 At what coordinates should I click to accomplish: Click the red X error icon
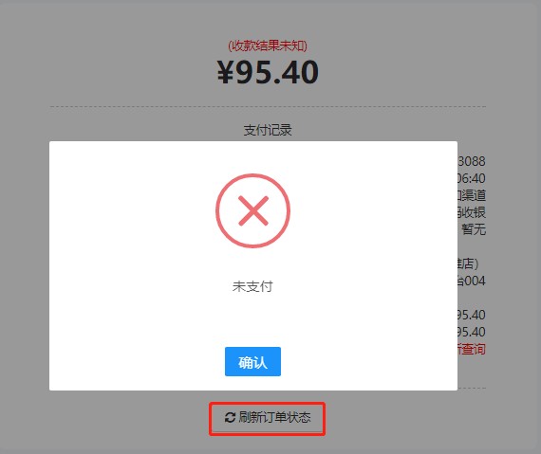pyautogui.click(x=252, y=210)
